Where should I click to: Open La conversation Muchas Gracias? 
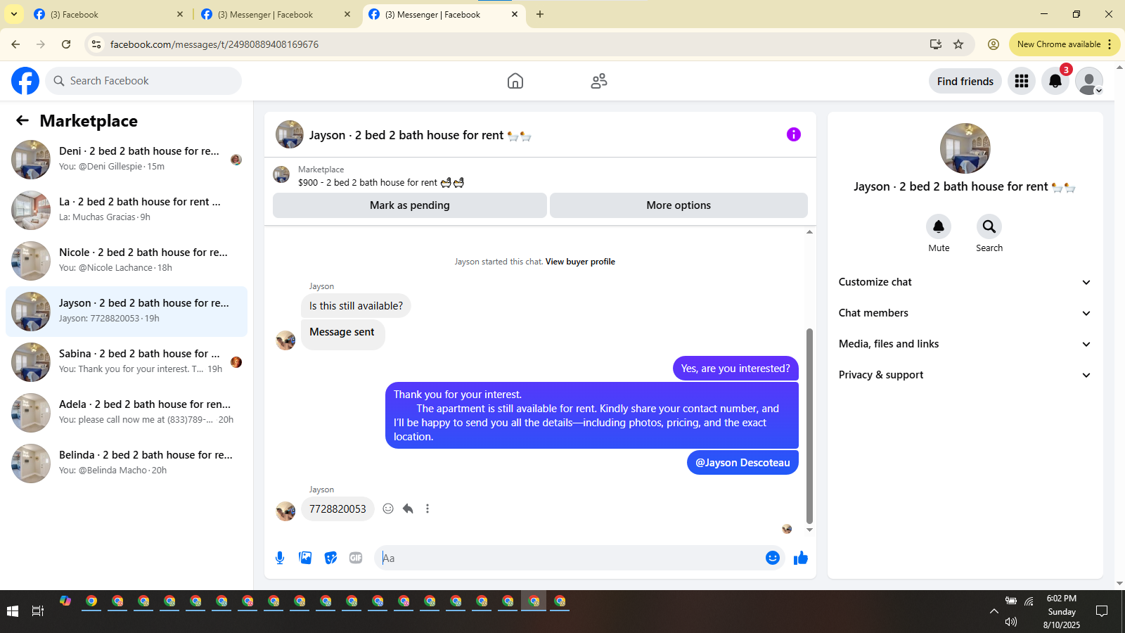click(x=127, y=210)
